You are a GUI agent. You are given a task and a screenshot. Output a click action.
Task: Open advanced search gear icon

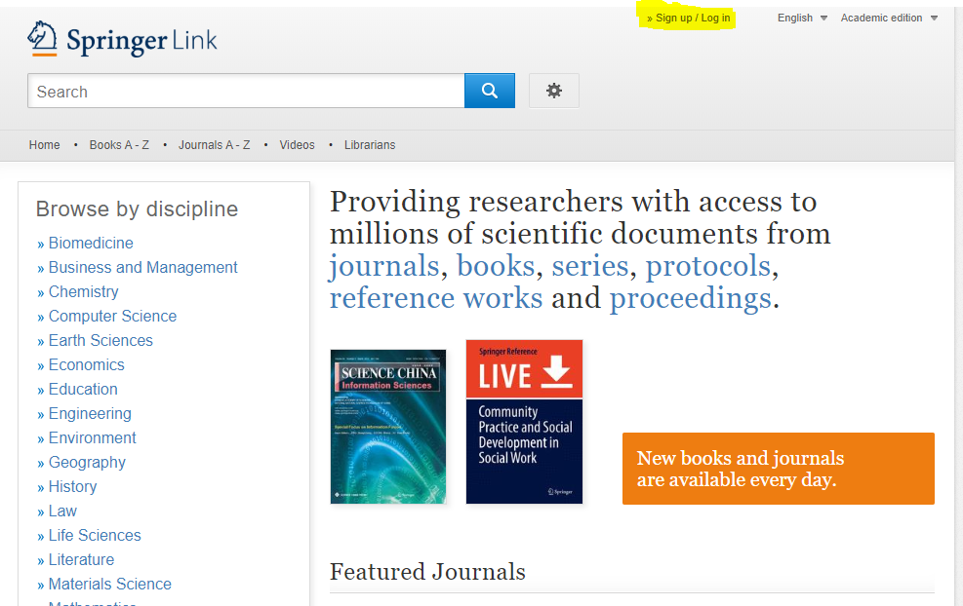tap(554, 91)
